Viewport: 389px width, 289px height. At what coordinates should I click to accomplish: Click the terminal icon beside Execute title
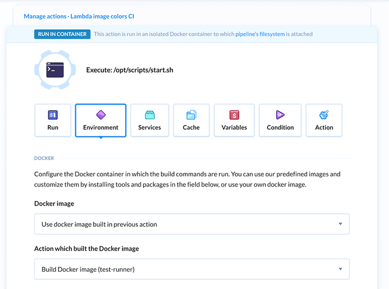click(55, 70)
